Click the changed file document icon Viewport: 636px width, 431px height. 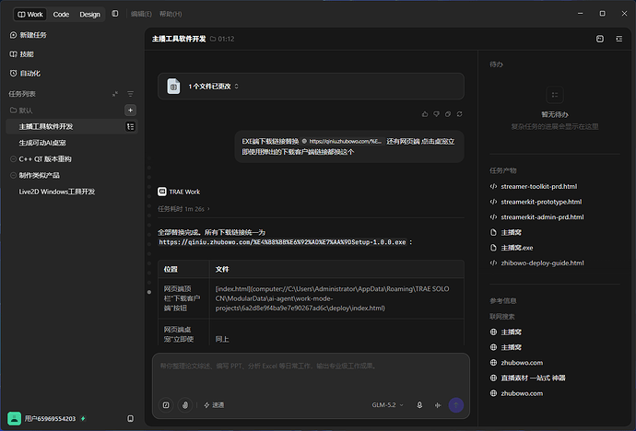[x=173, y=87]
